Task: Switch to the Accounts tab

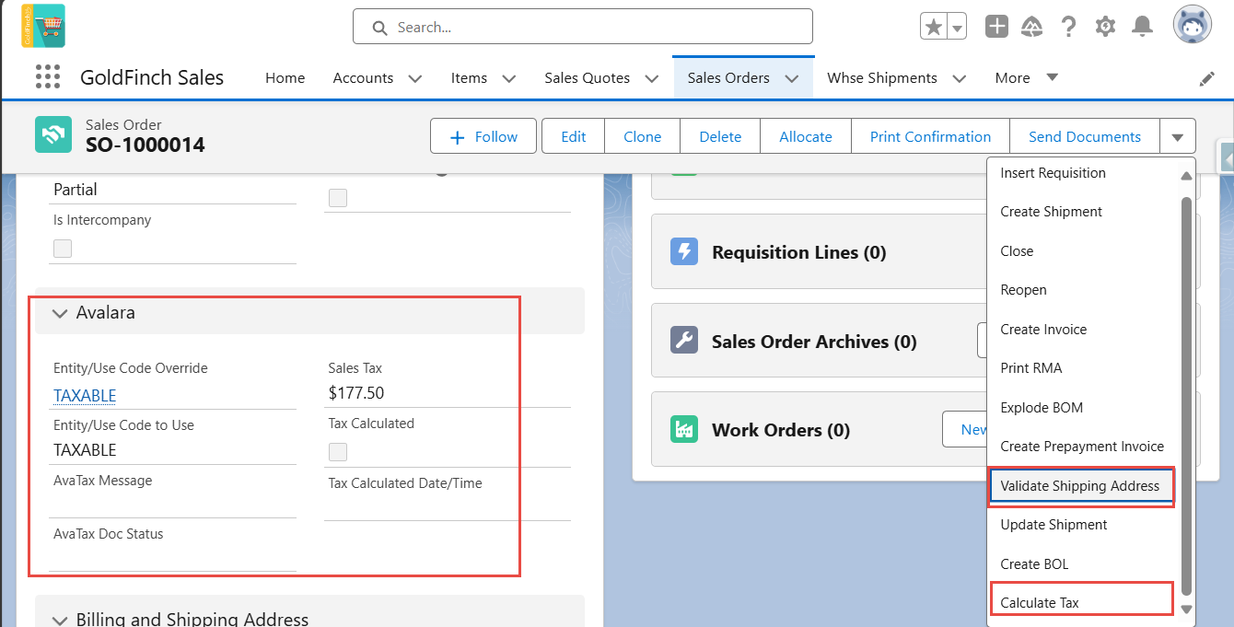Action: [363, 78]
